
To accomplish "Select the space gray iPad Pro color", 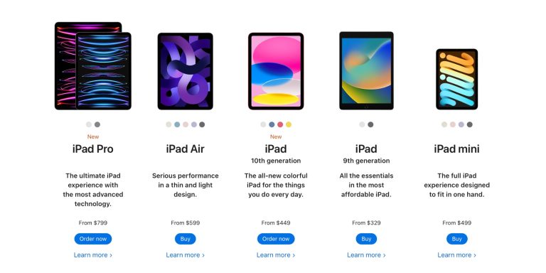I will click(97, 124).
